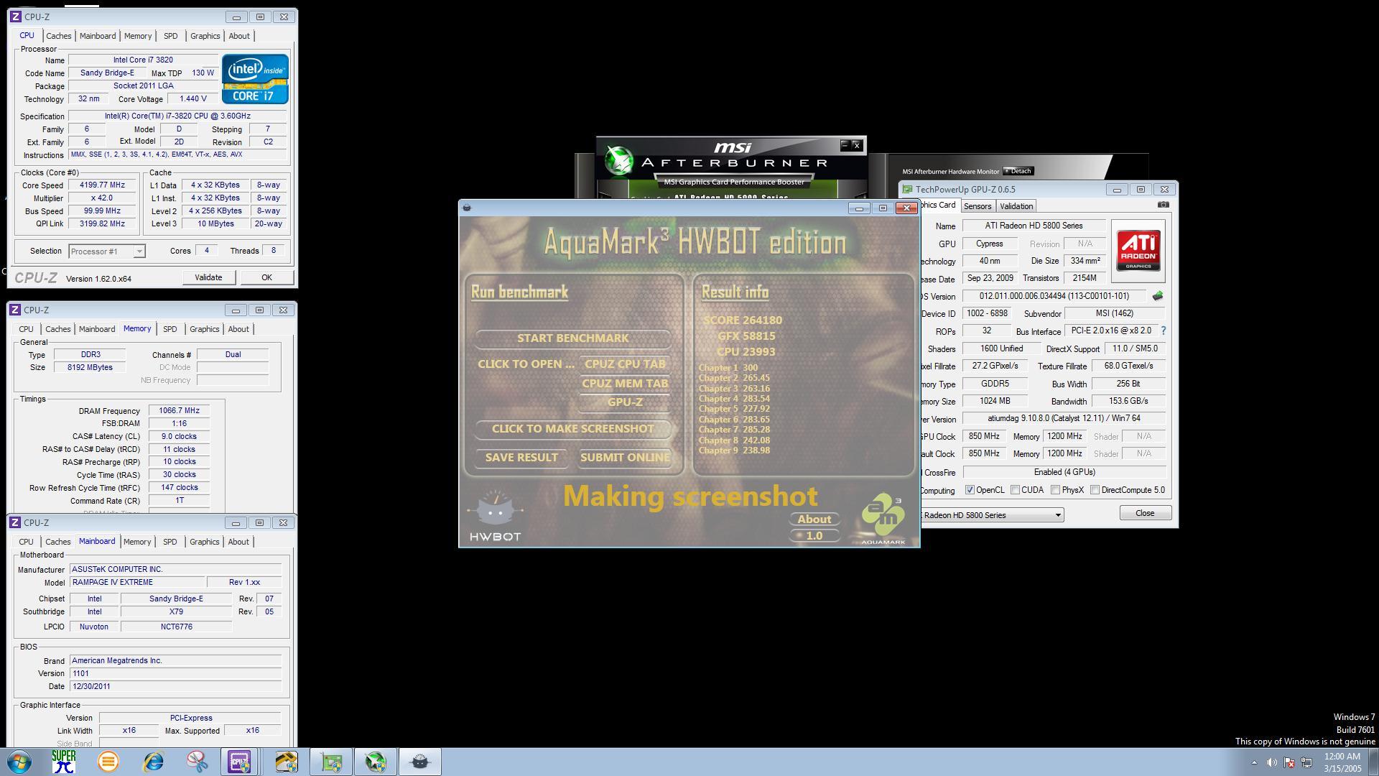1379x776 pixels.
Task: Click the HWBOT robot logo
Action: coord(495,515)
